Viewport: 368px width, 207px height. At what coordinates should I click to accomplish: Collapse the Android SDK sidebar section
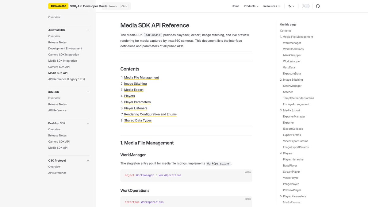88,30
